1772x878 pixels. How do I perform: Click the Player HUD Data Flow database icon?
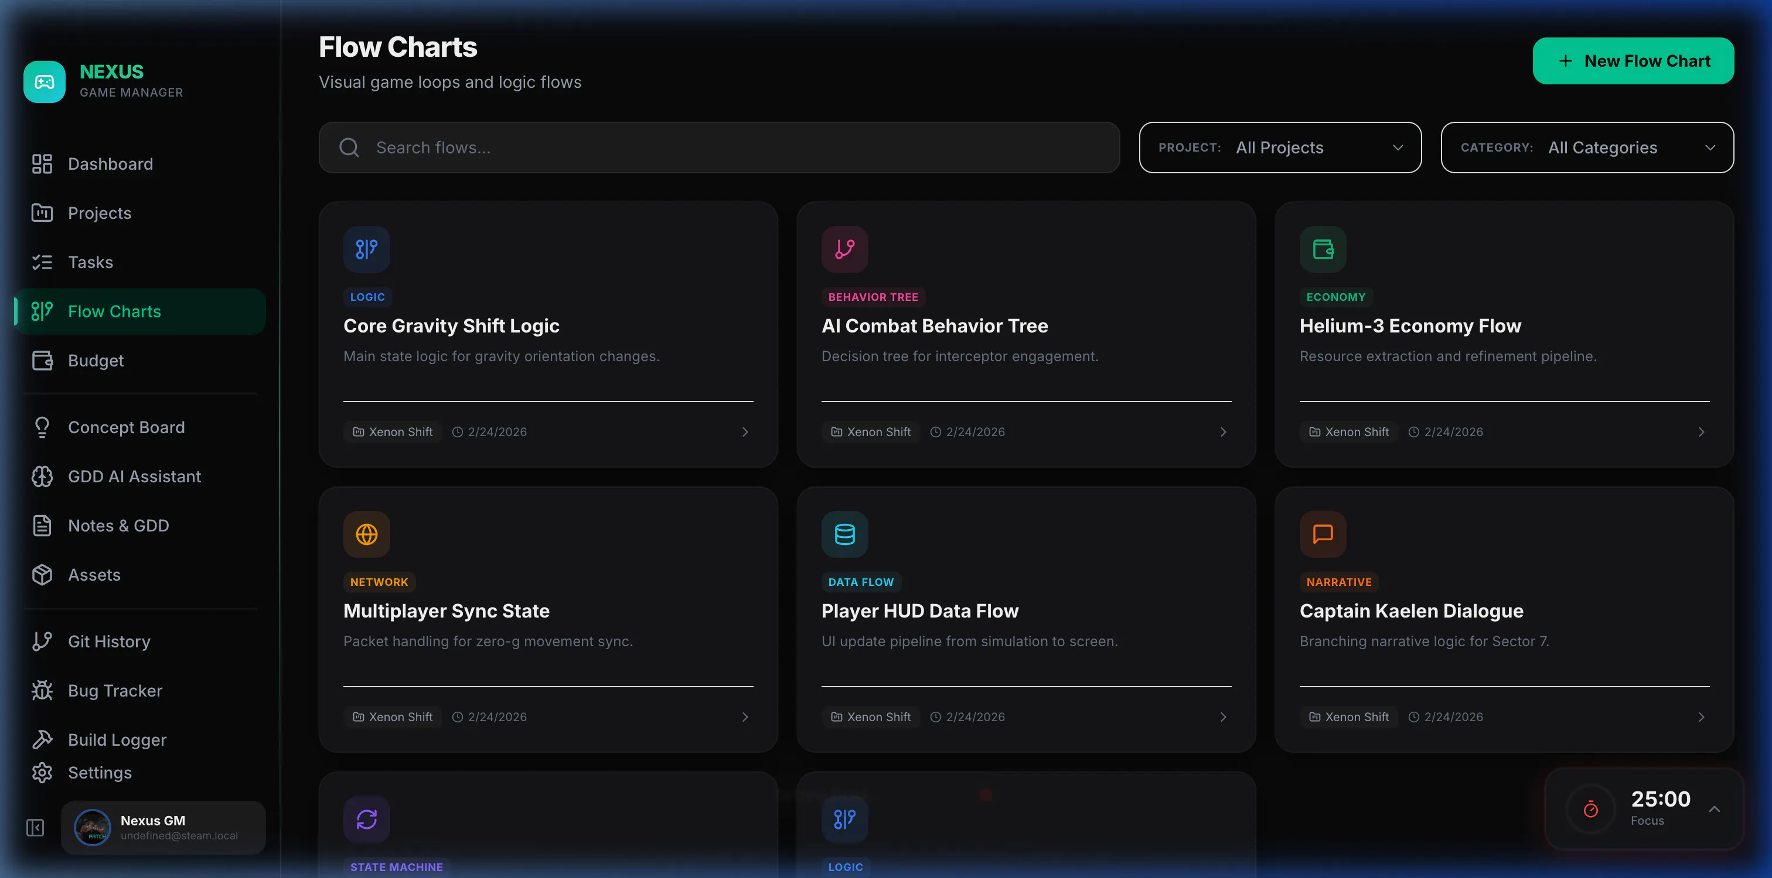pos(845,534)
